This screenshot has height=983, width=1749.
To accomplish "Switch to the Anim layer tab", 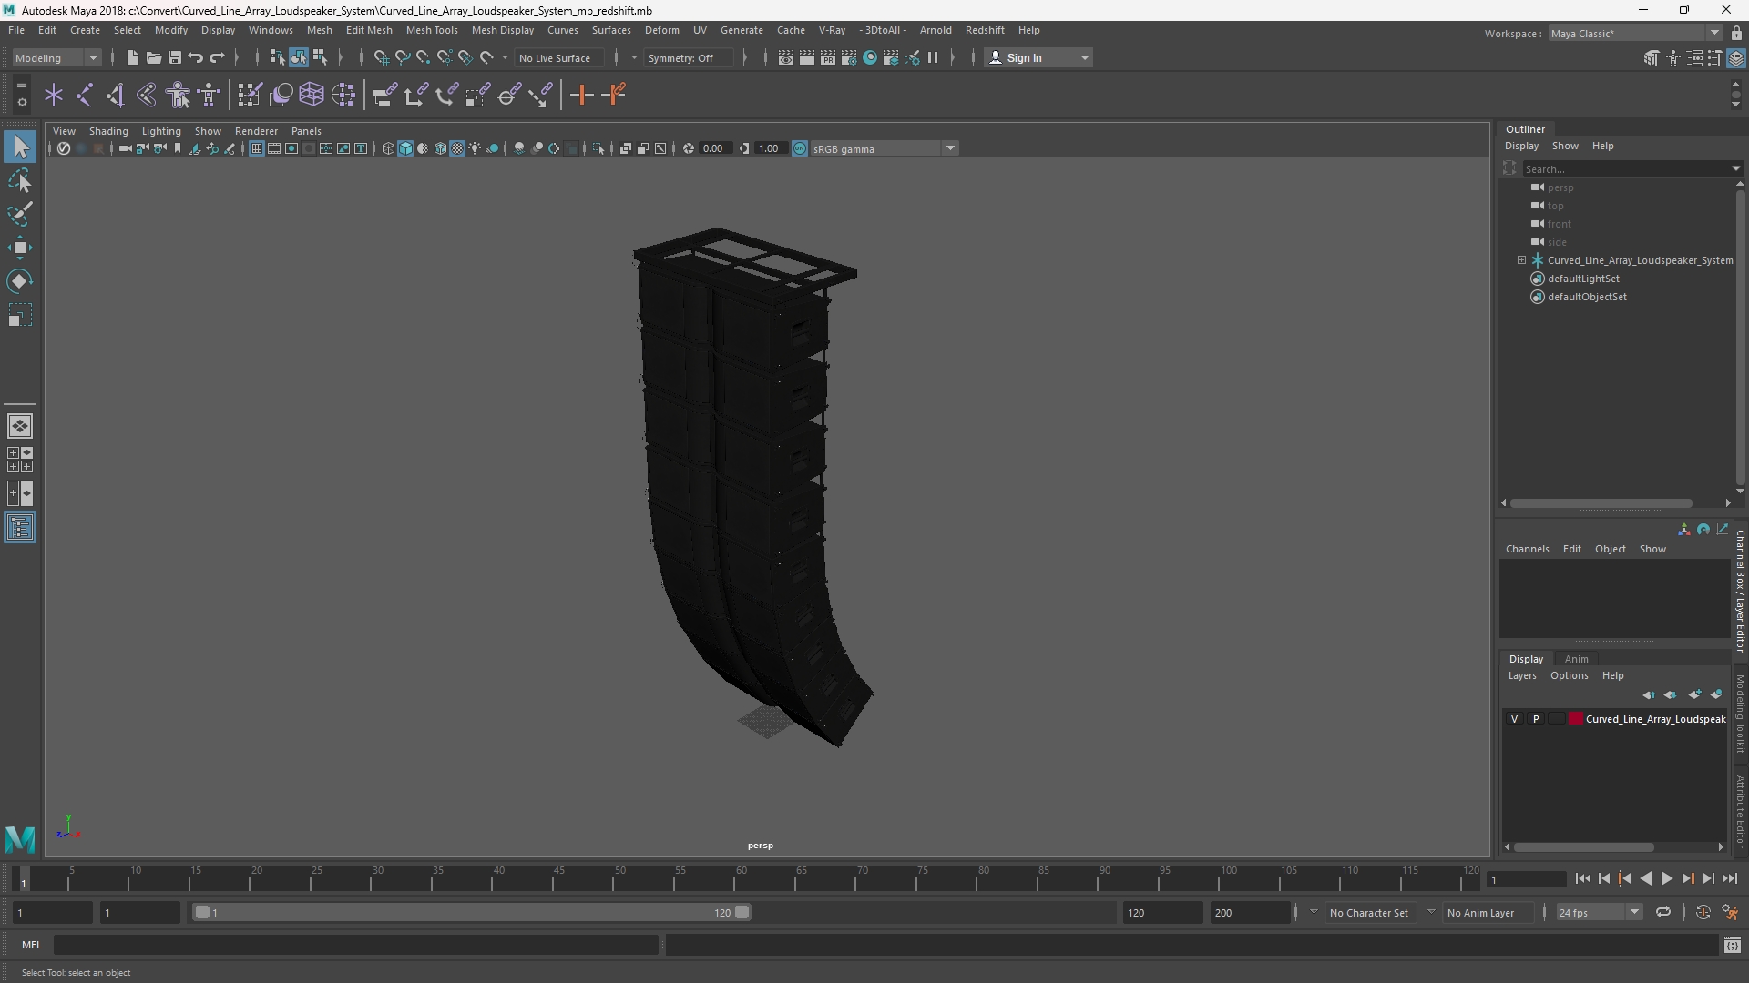I will (1576, 659).
